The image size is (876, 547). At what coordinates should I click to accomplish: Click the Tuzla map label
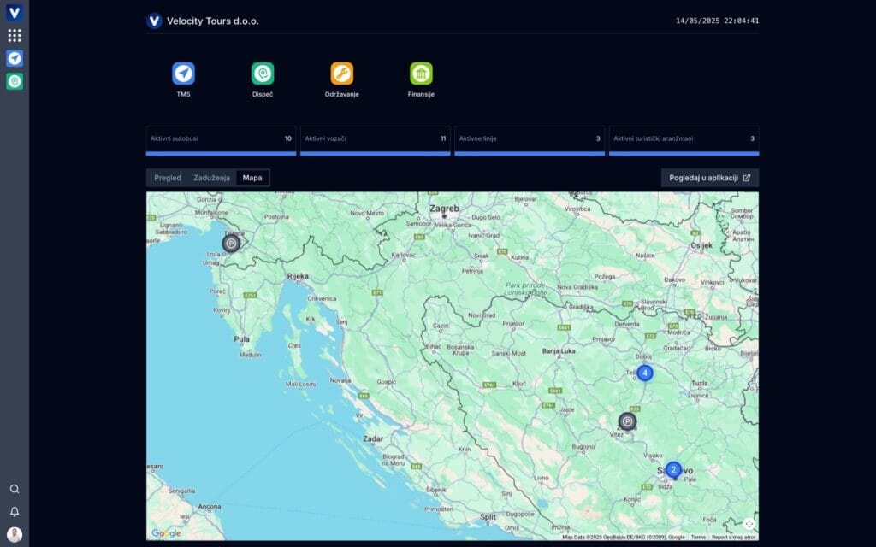pyautogui.click(x=700, y=383)
